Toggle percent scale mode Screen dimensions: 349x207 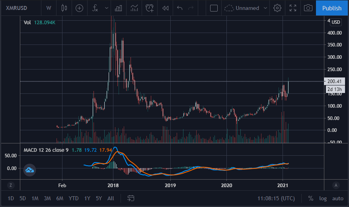click(x=311, y=198)
